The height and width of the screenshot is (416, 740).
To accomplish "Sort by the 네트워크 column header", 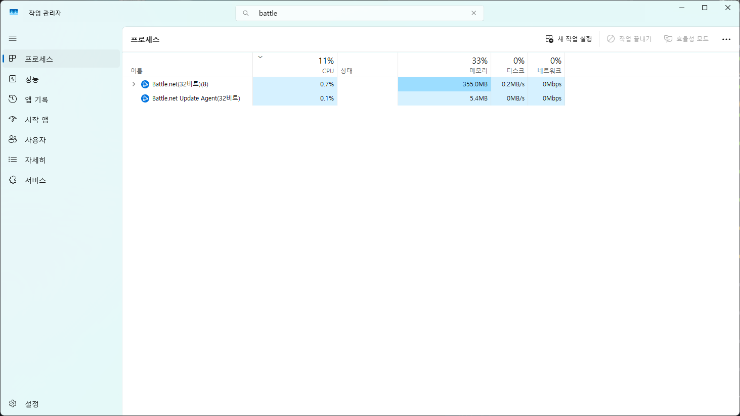I will [546, 65].
